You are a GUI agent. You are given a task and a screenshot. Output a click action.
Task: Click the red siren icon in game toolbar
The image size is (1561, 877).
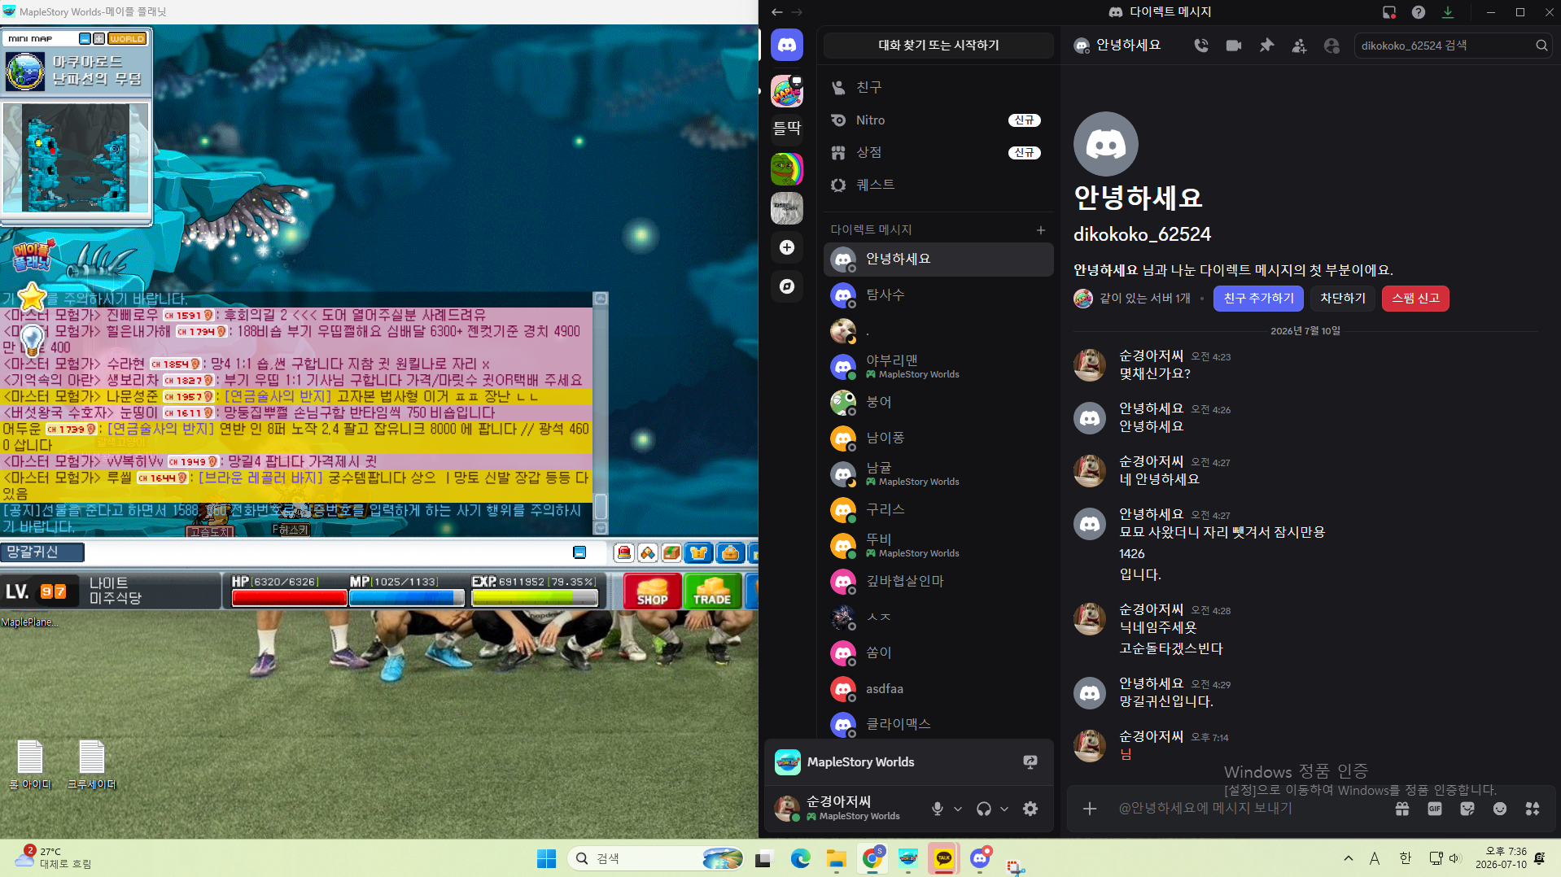624,553
